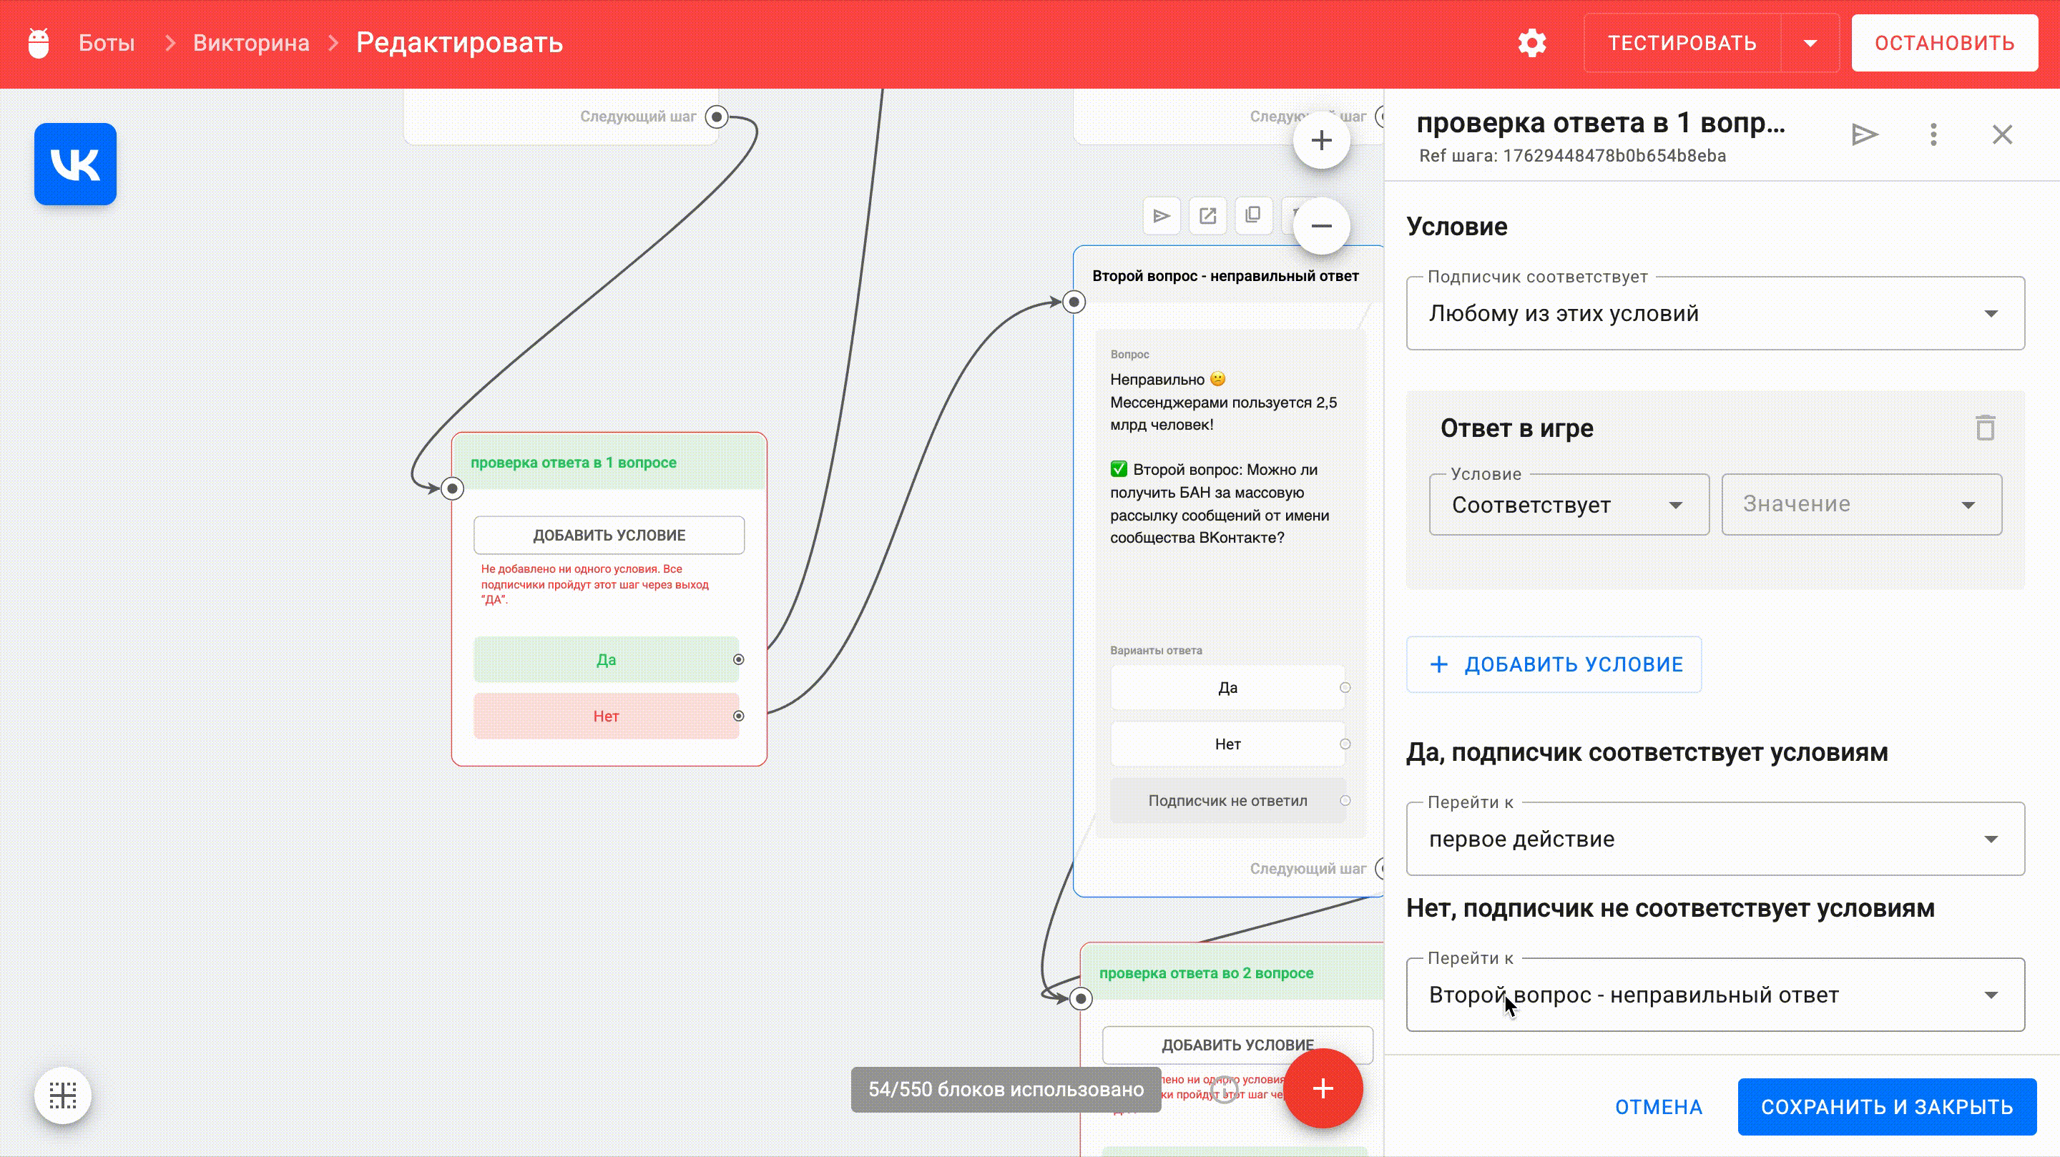Delete the 'Ответ в игре' condition with trash icon
The image size is (2060, 1157).
tap(1985, 428)
